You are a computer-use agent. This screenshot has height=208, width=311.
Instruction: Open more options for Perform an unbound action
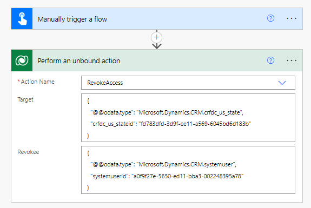tap(292, 61)
